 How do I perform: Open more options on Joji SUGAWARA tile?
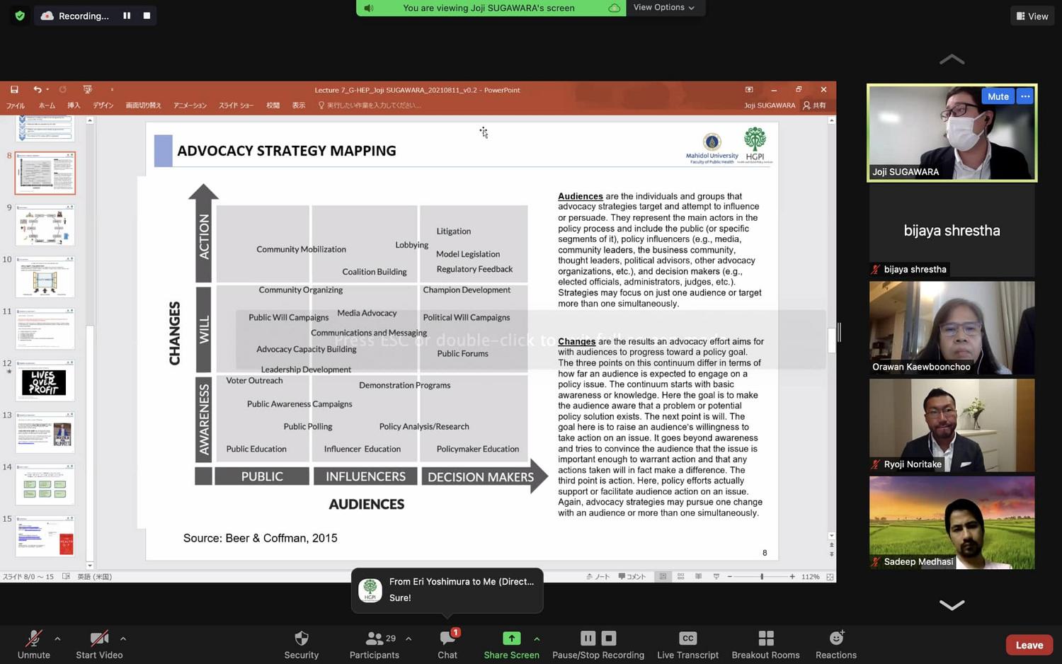(x=1025, y=96)
